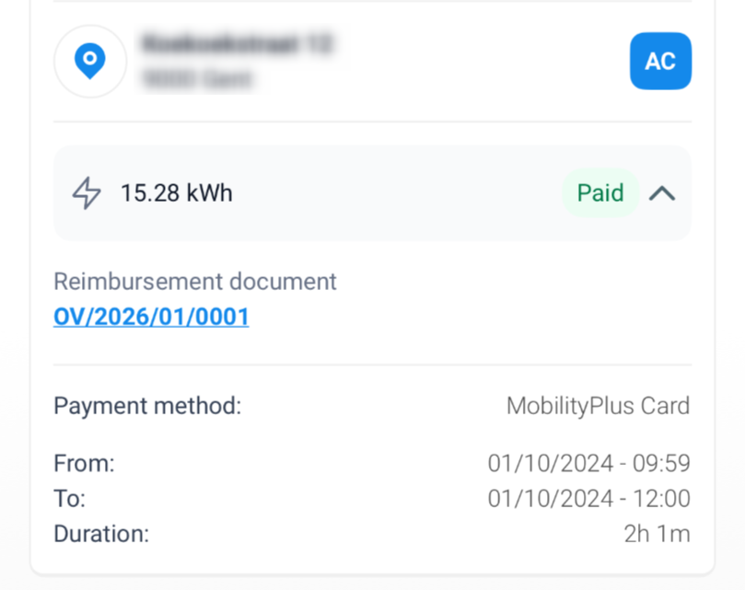Click the blurred address street line
Viewport: 745px width, 590px height.
tap(237, 43)
